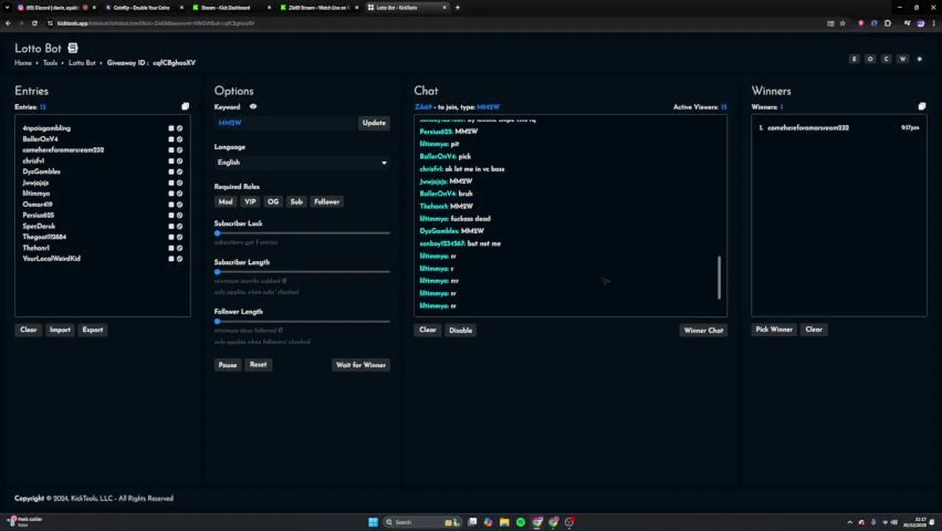Pause the giveaway
Viewport: 942px width, 531px height.
[x=228, y=365]
